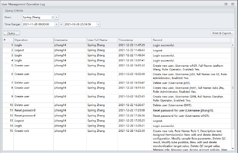Clear the User field with the X icon

[x=53, y=17]
